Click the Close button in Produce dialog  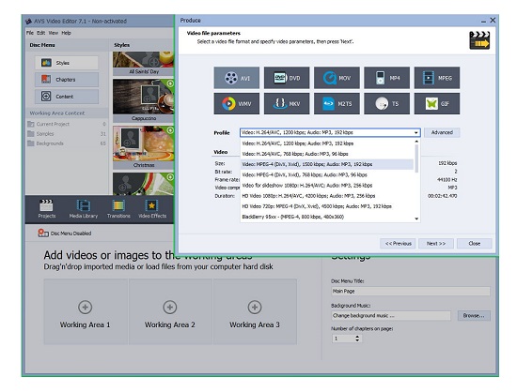click(475, 244)
